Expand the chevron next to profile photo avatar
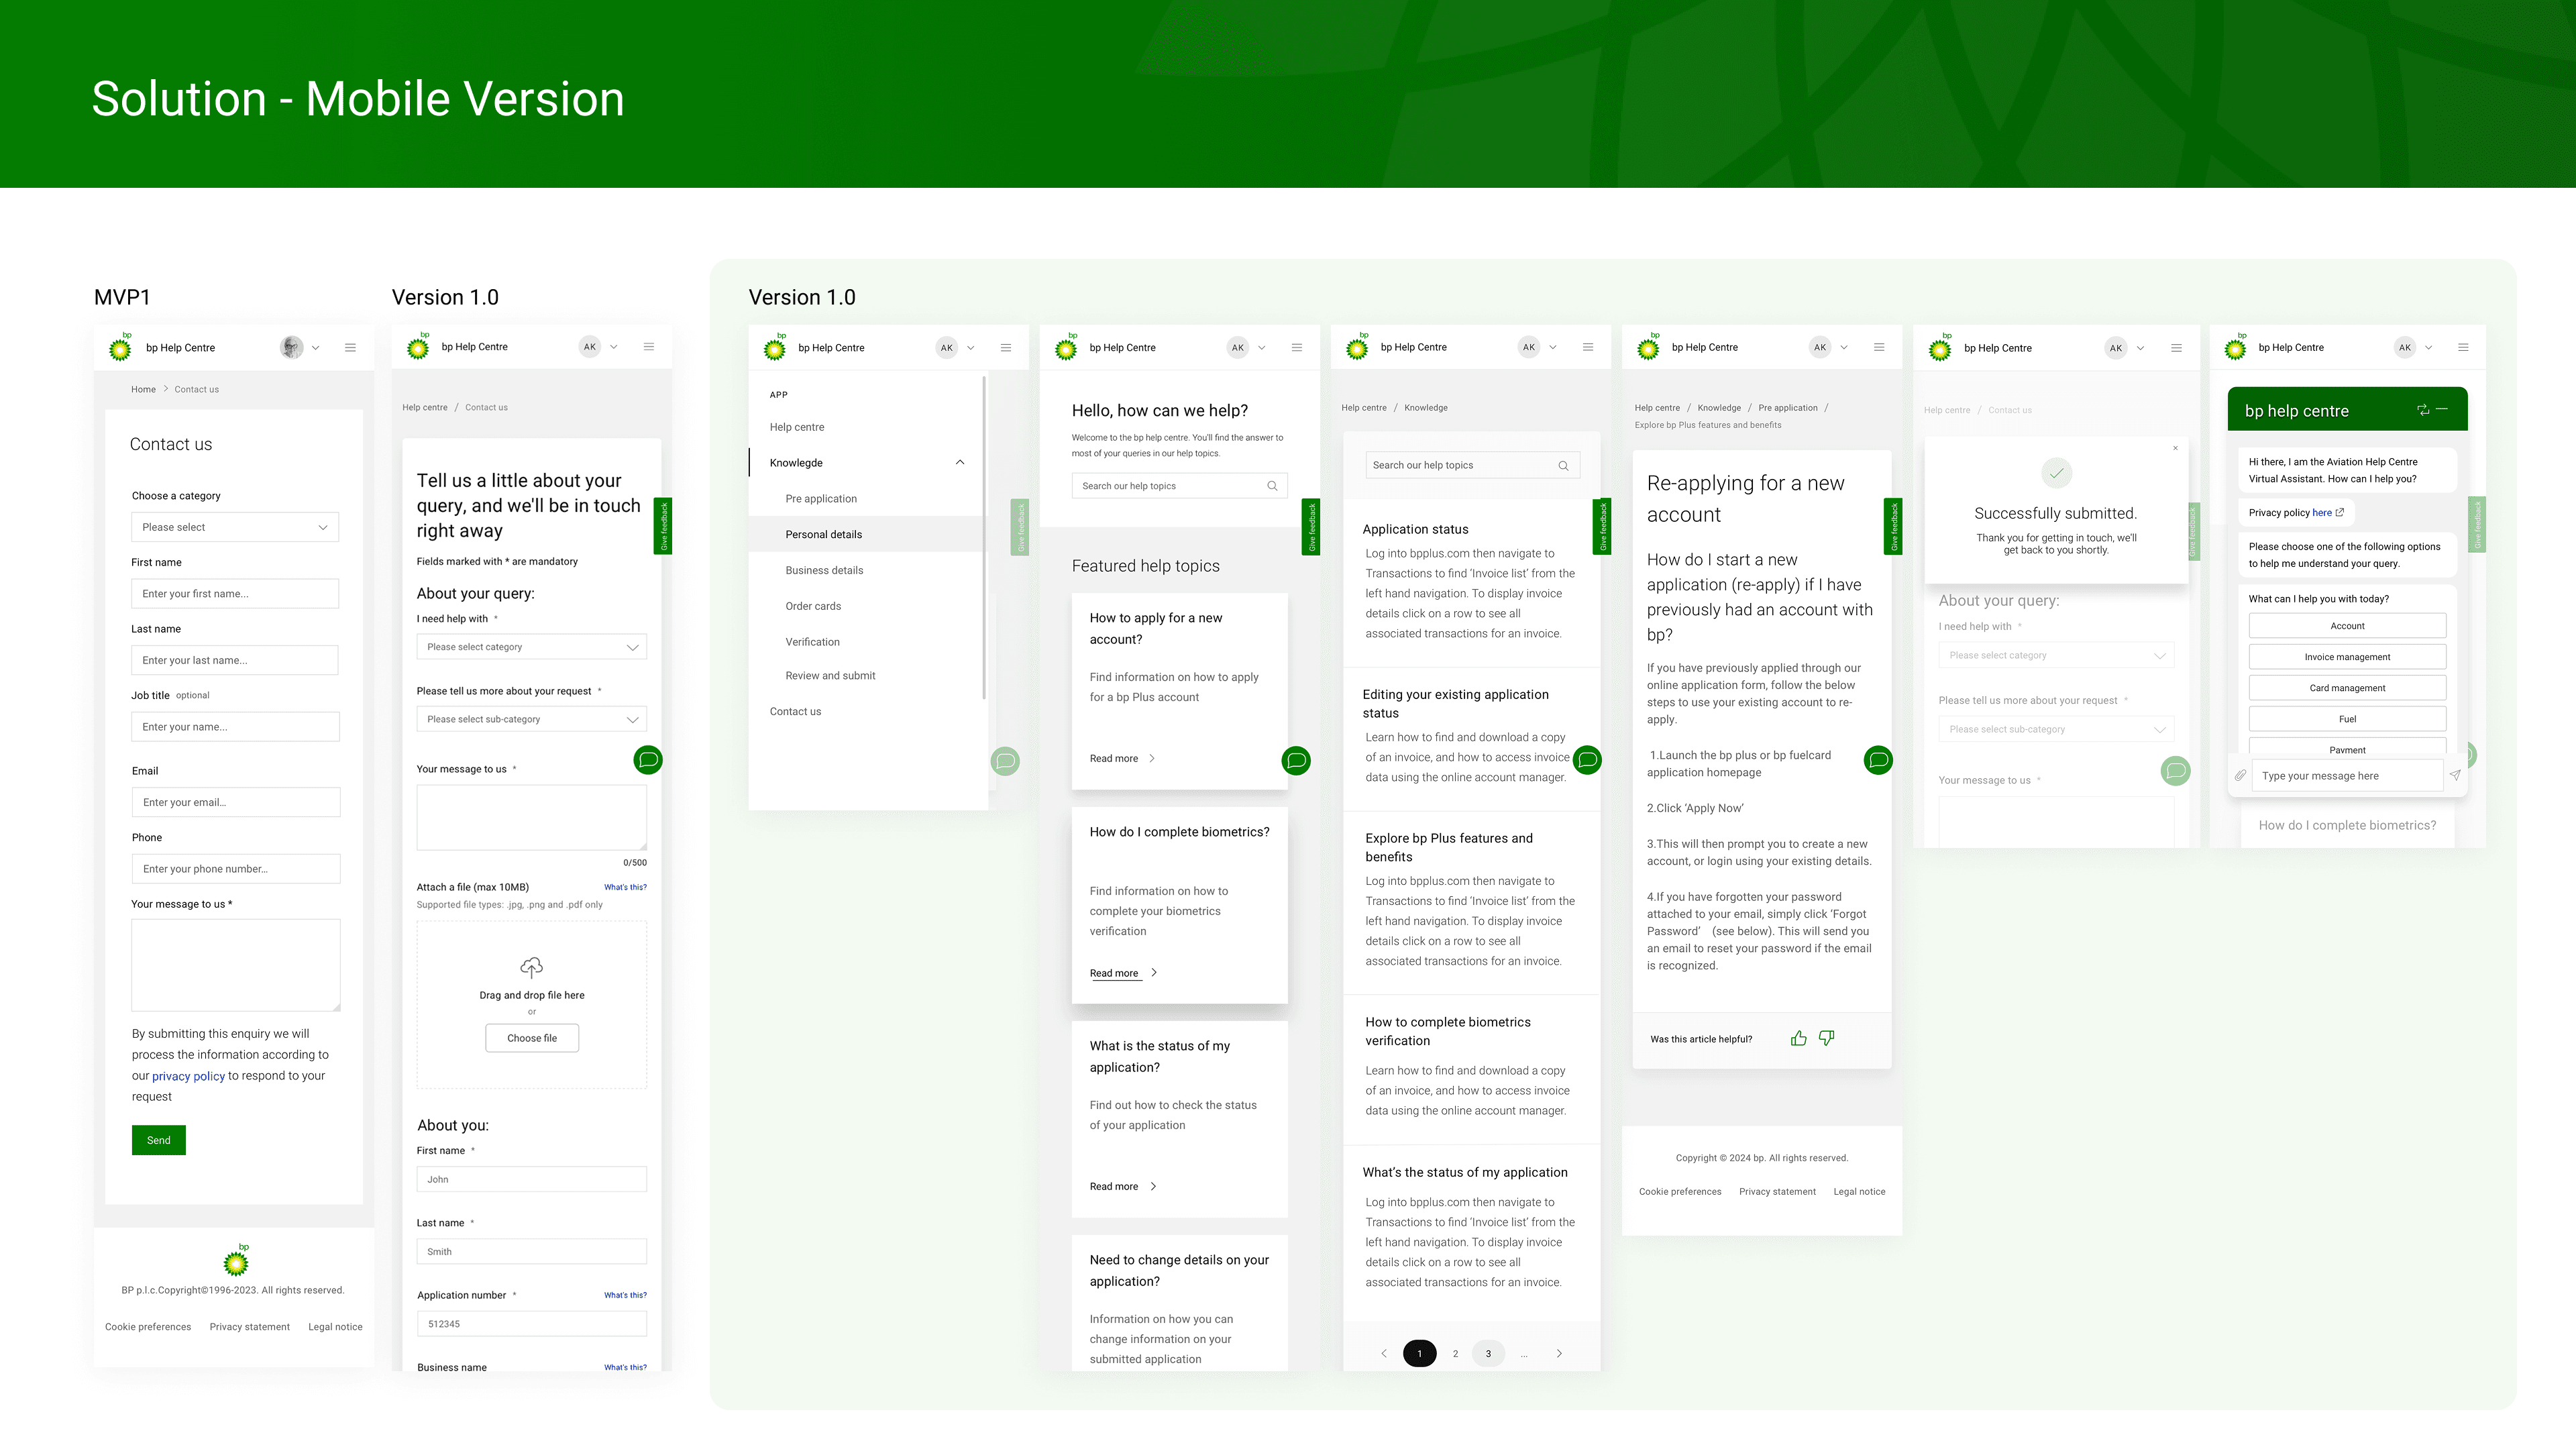This screenshot has height=1449, width=2576. coord(316,348)
